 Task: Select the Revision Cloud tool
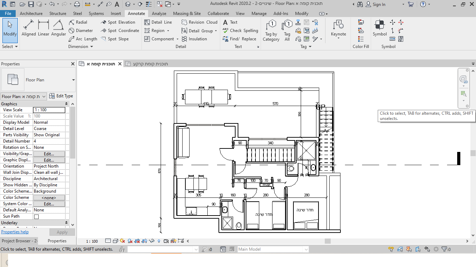[199, 22]
